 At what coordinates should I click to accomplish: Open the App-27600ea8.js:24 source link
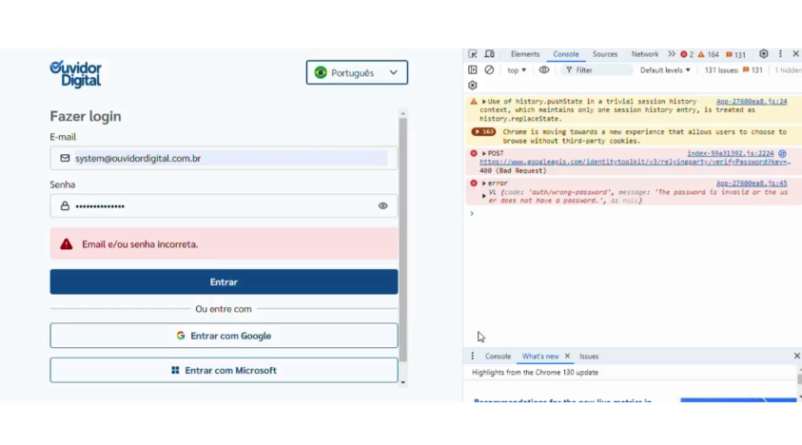tap(752, 102)
